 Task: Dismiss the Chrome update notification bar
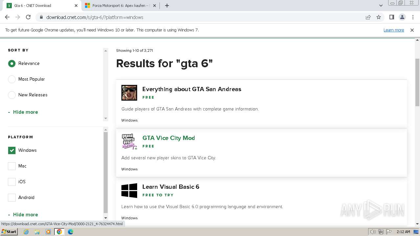click(x=412, y=30)
